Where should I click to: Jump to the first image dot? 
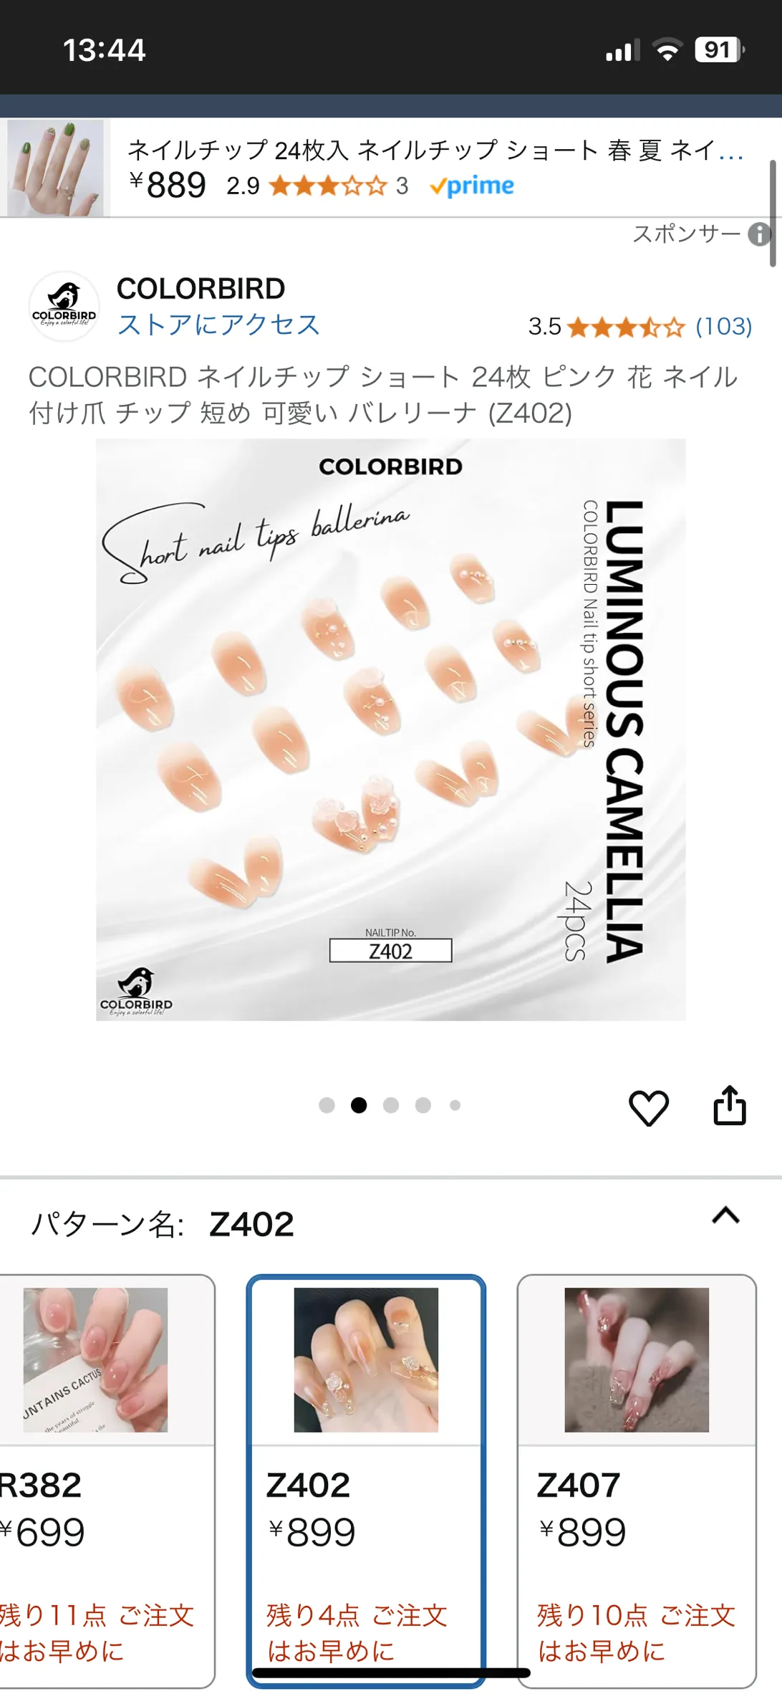327,1105
